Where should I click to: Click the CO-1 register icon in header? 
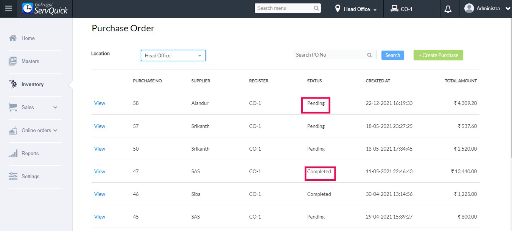click(394, 9)
